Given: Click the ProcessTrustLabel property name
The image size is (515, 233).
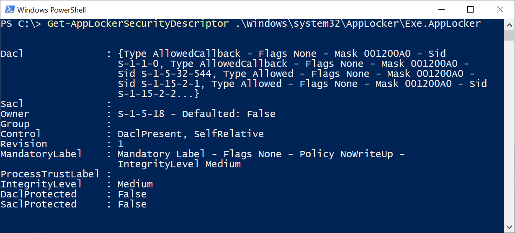Looking at the screenshot, I should [50, 174].
